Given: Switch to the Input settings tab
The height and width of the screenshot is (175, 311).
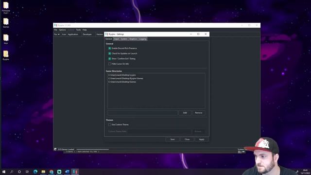Looking at the screenshot, I should click(x=116, y=39).
